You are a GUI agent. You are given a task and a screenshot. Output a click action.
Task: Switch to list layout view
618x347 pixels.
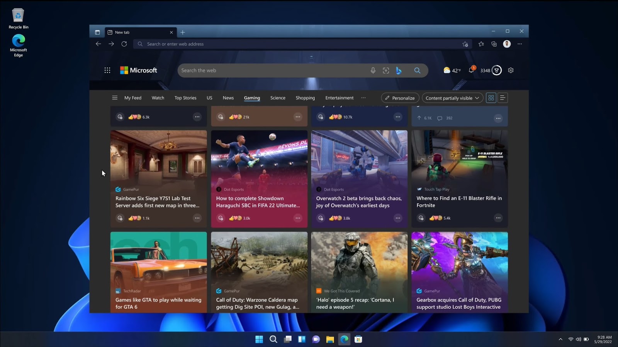(x=503, y=98)
